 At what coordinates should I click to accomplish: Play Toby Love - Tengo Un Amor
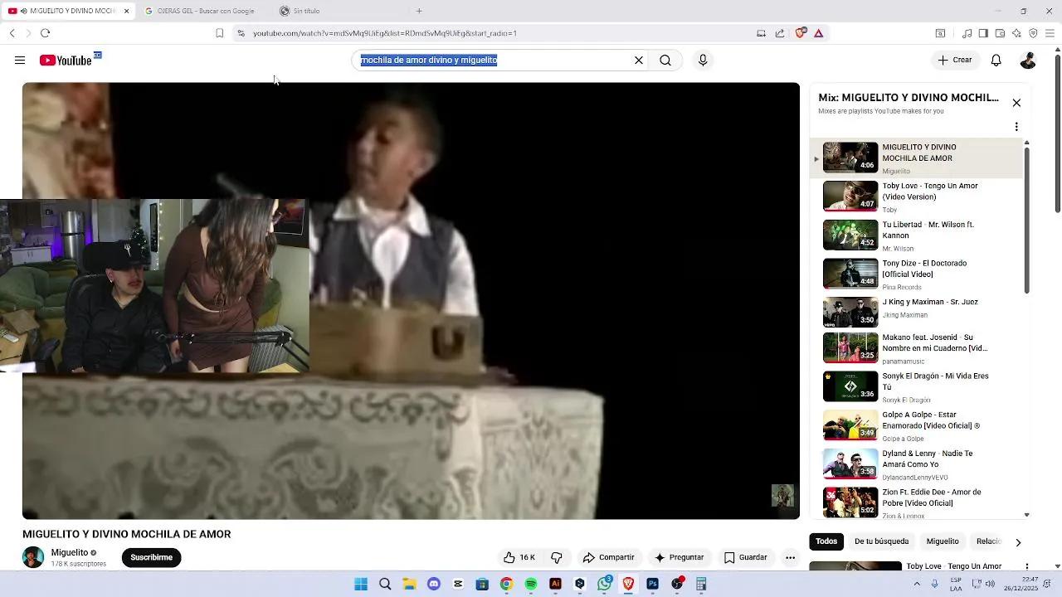(916, 197)
